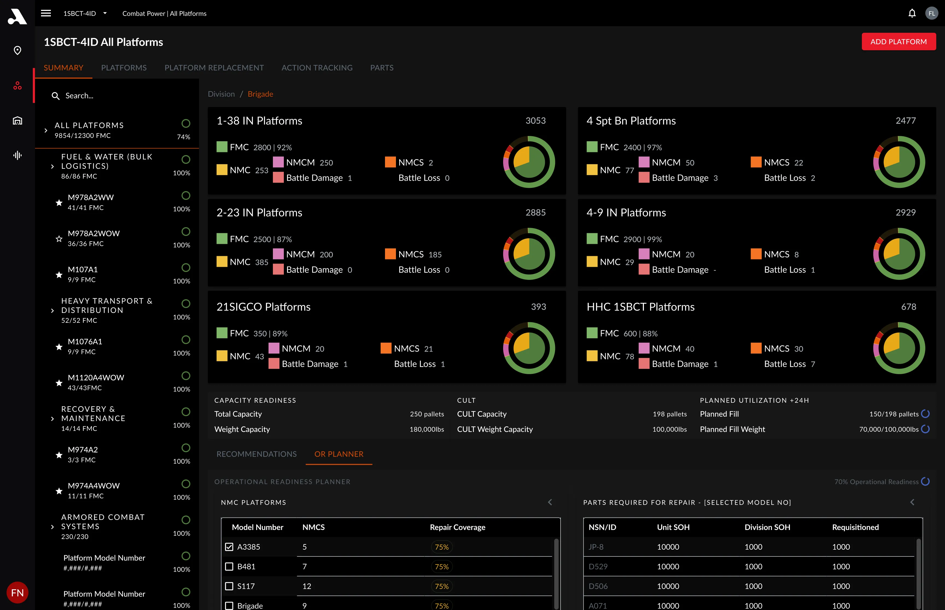Expand Heavy Transport & Distribution group

tap(52, 310)
